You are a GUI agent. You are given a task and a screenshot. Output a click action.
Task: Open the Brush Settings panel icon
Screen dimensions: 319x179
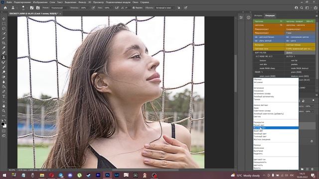pos(32,8)
